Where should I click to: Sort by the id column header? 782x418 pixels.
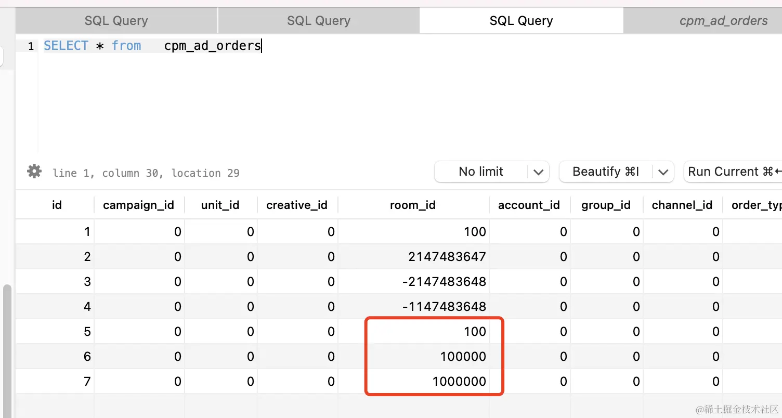click(57, 205)
